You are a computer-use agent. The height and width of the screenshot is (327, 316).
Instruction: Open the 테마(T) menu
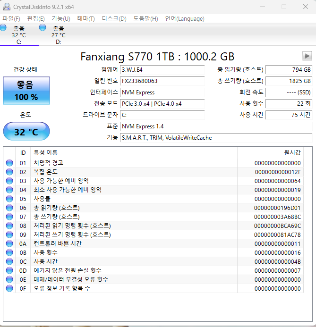click(x=86, y=19)
